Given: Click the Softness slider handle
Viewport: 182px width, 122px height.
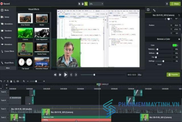Looking at the screenshot, I should (x=157, y=53).
